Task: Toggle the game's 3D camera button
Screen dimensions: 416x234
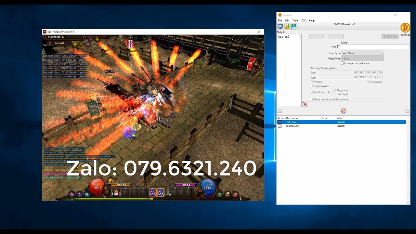Action: tap(75, 44)
